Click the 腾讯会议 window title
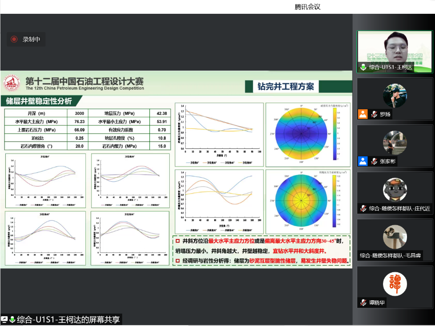 (x=307, y=7)
